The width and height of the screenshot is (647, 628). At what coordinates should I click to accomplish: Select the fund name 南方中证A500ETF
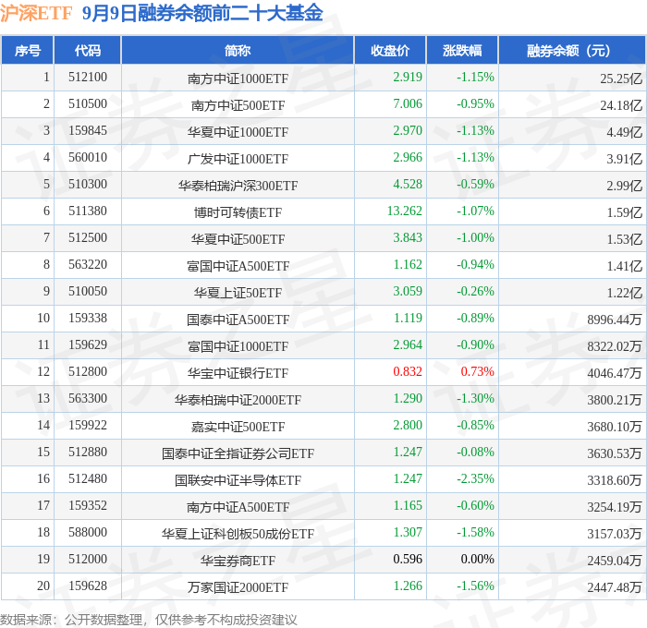click(x=238, y=507)
